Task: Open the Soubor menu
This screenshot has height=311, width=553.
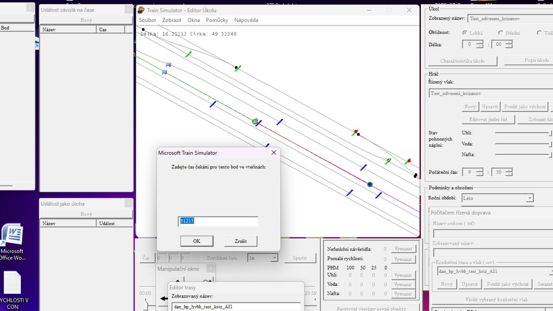Action: (x=147, y=20)
